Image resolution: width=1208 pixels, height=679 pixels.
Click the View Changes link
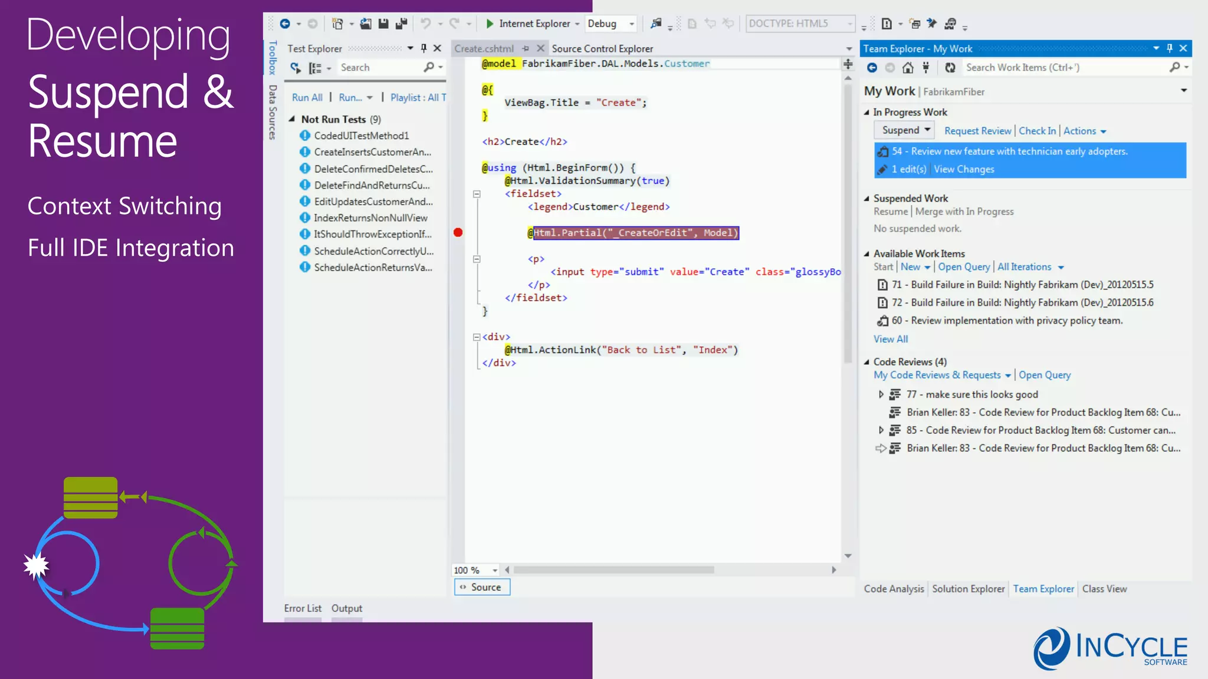tap(964, 169)
